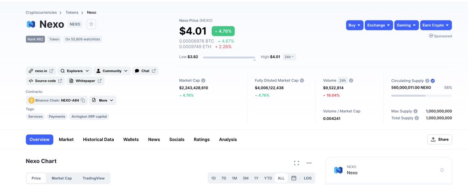Viewport: 468px width, 185px height.
Task: Set chart range to 1Y
Action: [256, 178]
